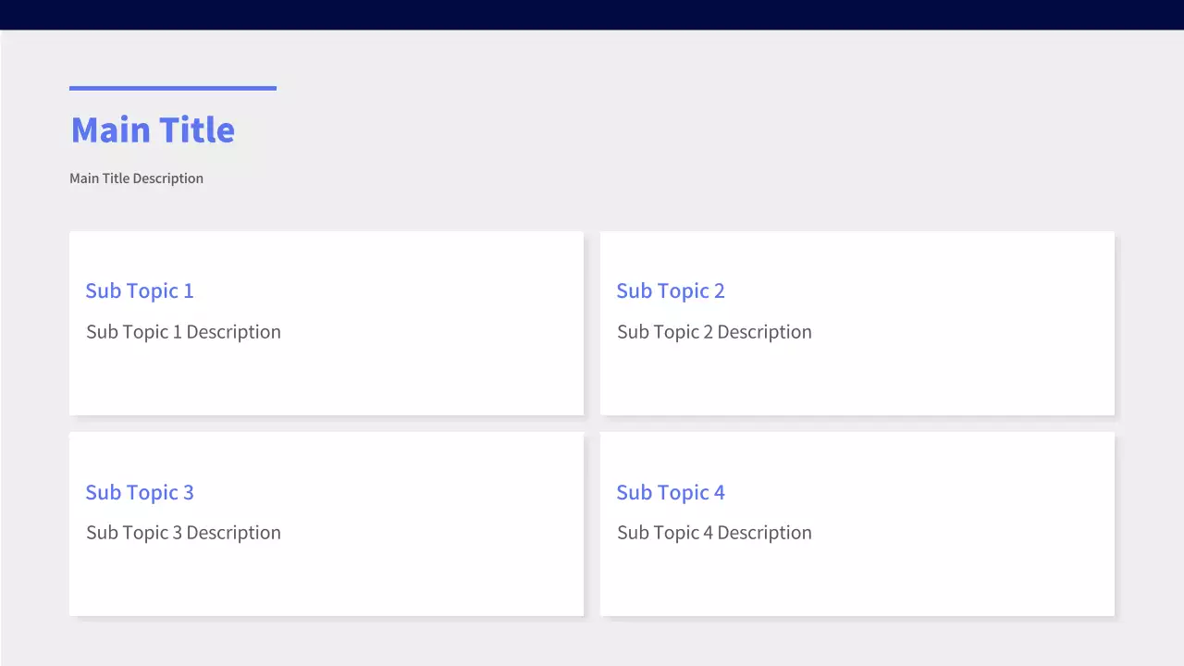
Task: Click the gap between Sub Topic 2 and 4 cards
Action: [857, 424]
